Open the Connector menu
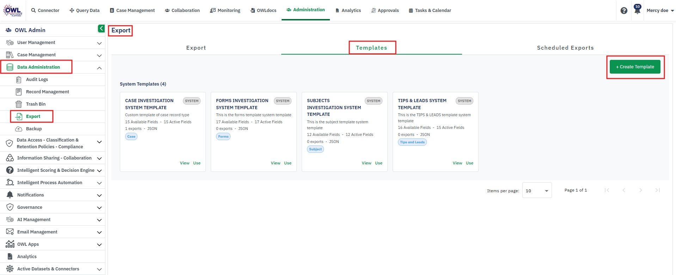The height and width of the screenshot is (275, 676). [x=45, y=11]
